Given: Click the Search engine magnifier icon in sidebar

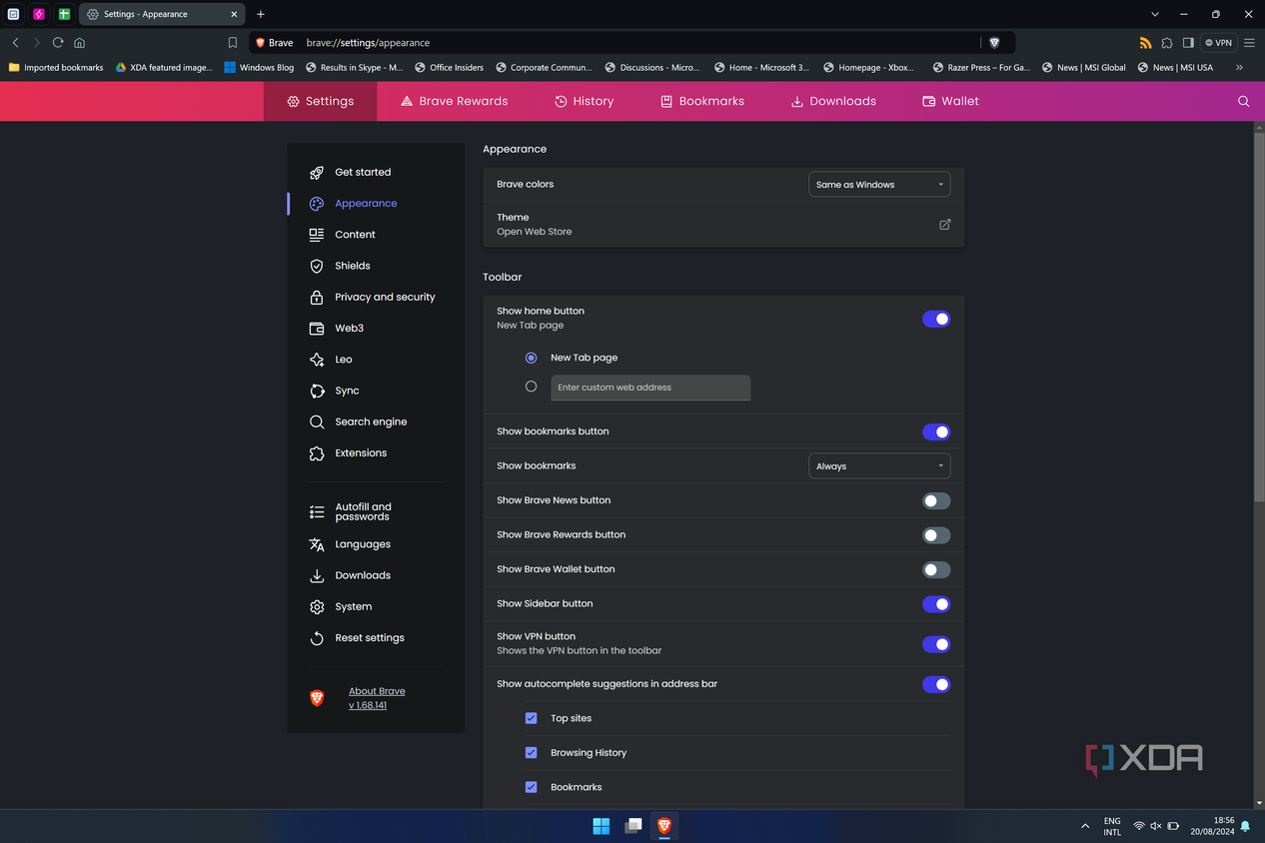Looking at the screenshot, I should tap(317, 422).
